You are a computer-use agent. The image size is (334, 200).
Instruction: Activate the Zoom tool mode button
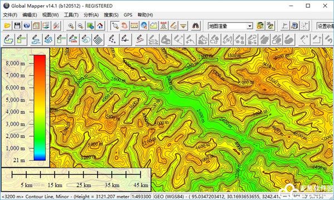click(115, 26)
